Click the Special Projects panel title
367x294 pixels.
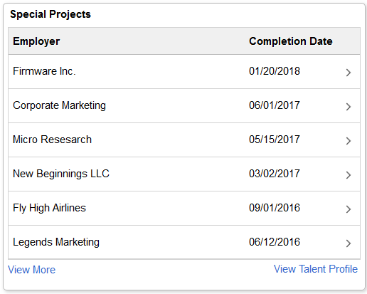click(50, 14)
